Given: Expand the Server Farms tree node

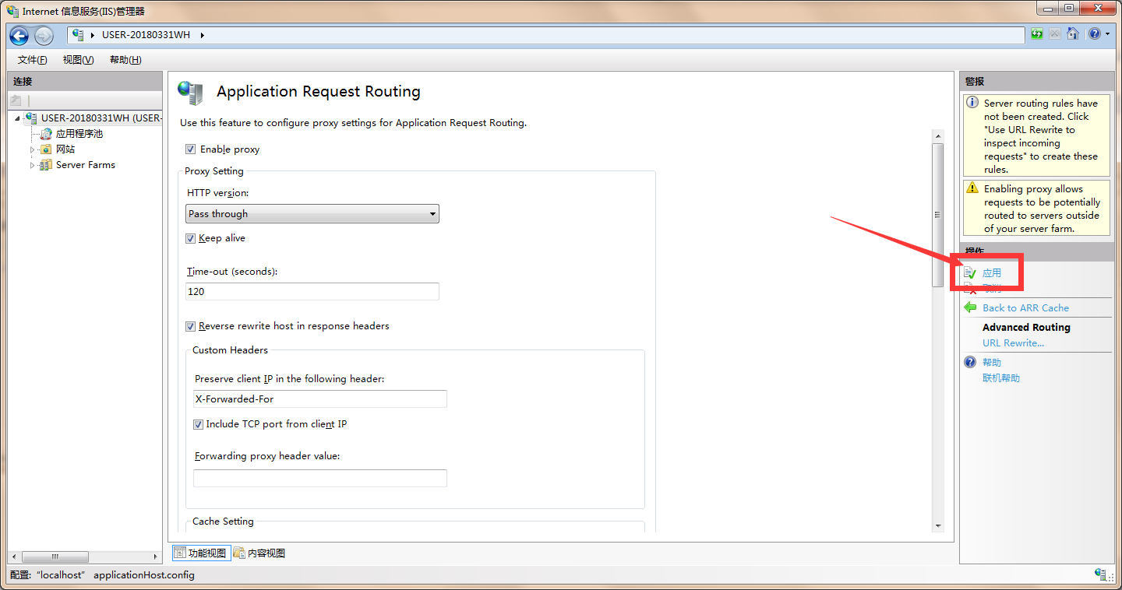Looking at the screenshot, I should click(x=33, y=165).
